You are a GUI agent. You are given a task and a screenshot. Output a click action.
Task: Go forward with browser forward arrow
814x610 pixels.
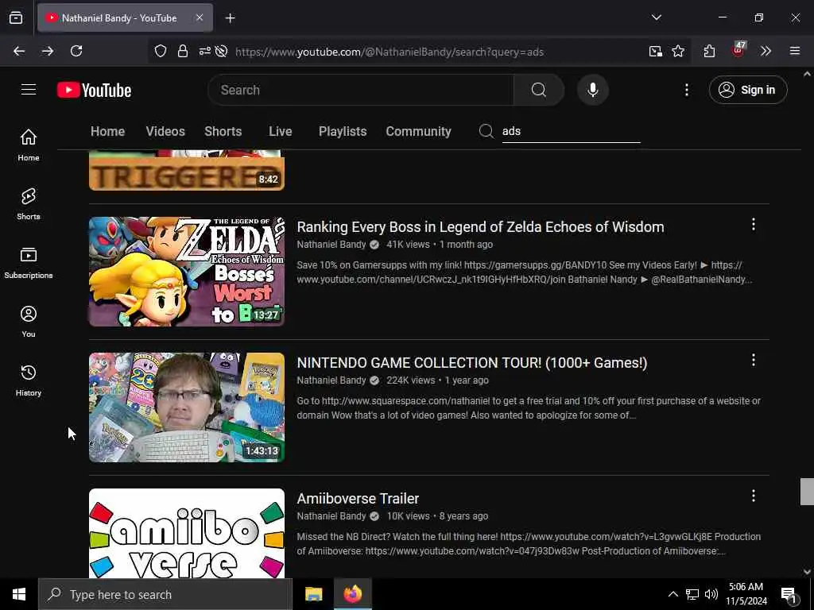click(x=47, y=51)
